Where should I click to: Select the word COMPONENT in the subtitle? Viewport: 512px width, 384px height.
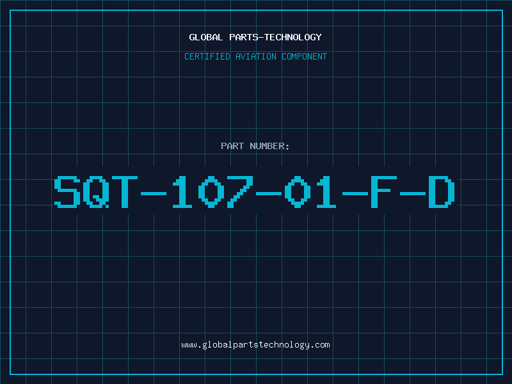pyautogui.click(x=305, y=56)
